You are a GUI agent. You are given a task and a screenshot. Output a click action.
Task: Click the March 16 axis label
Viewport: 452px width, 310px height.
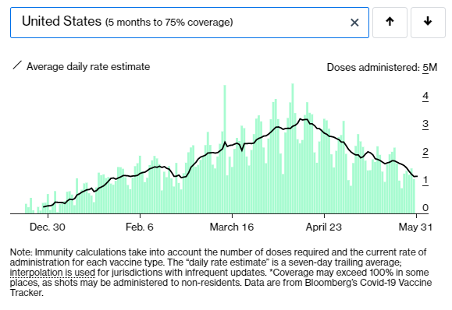click(x=232, y=227)
